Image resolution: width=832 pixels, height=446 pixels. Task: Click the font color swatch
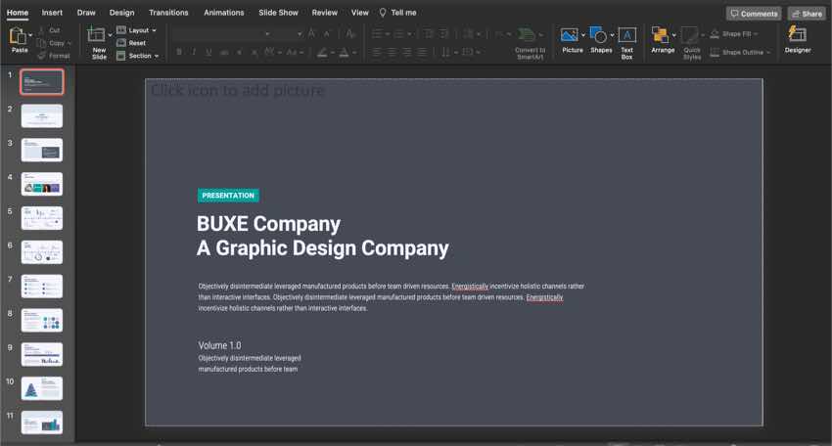click(x=344, y=53)
